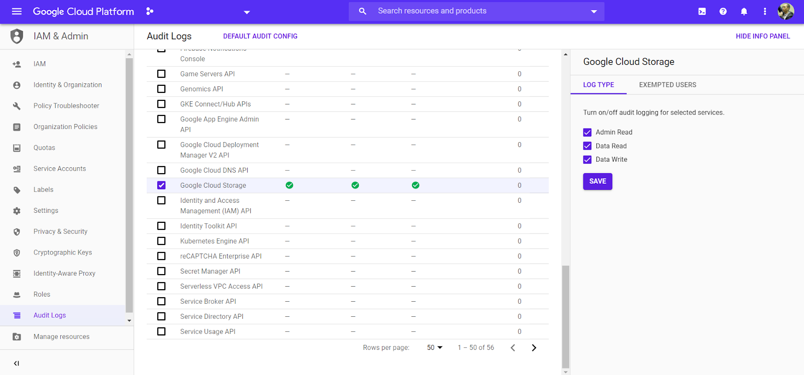The image size is (804, 375).
Task: Activate Cloud Shell icon
Action: tap(702, 12)
